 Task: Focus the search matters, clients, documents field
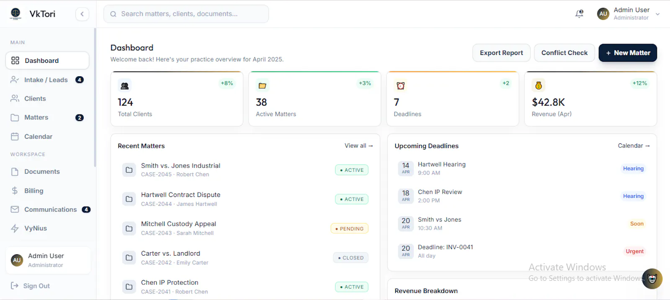tap(186, 14)
